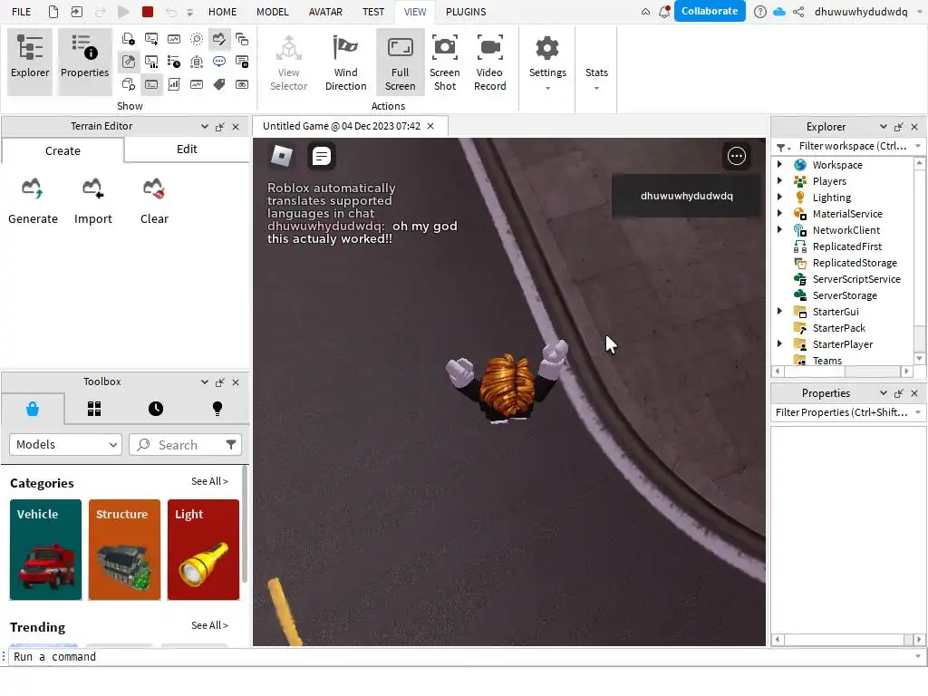Click the Import terrain tool
This screenshot has height=696, width=928.
click(93, 201)
